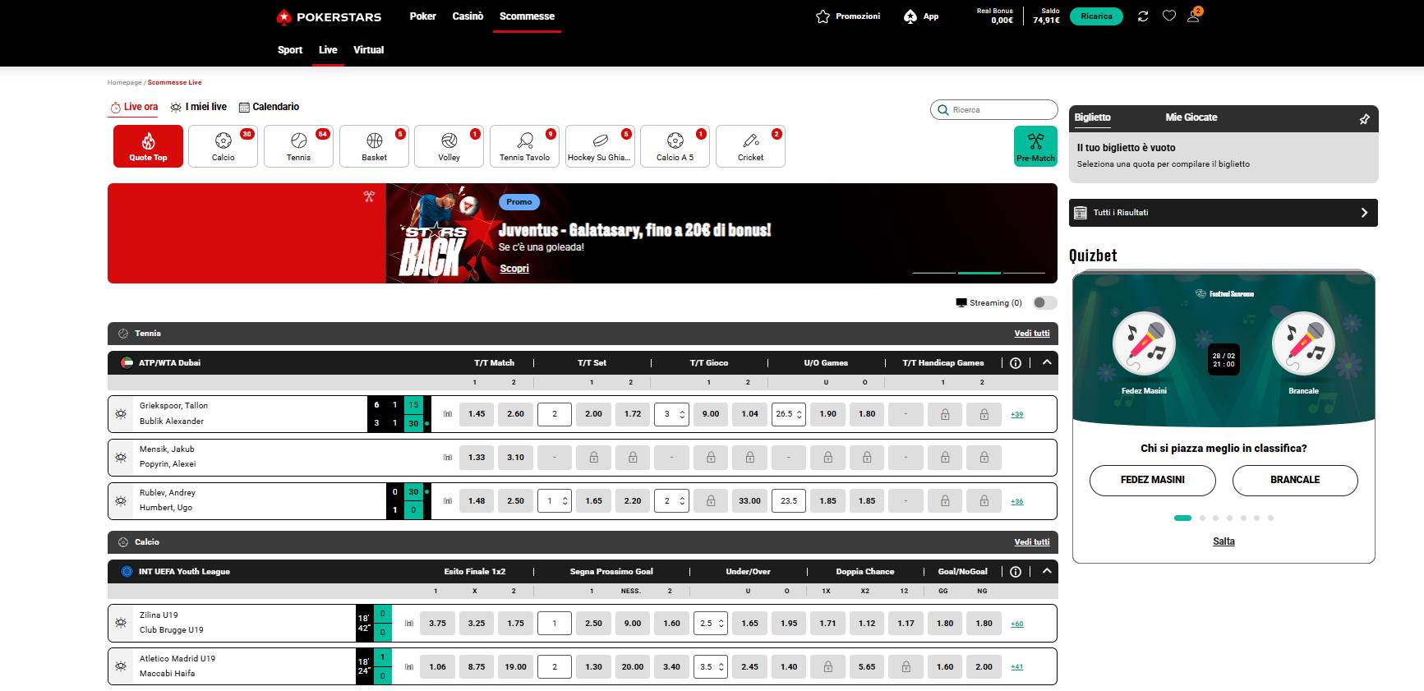This screenshot has width=1424, height=691.
Task: Open user account profile icon
Action: [1193, 16]
